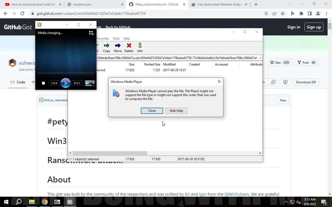
Task: Play media in Windows Media Player
Action: tap(65, 83)
